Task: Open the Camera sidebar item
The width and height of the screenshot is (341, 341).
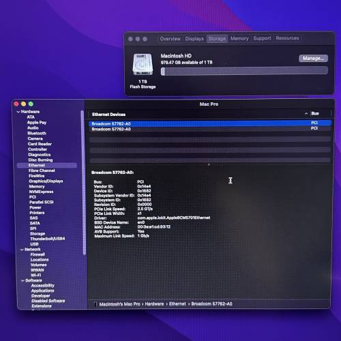Action: point(35,138)
